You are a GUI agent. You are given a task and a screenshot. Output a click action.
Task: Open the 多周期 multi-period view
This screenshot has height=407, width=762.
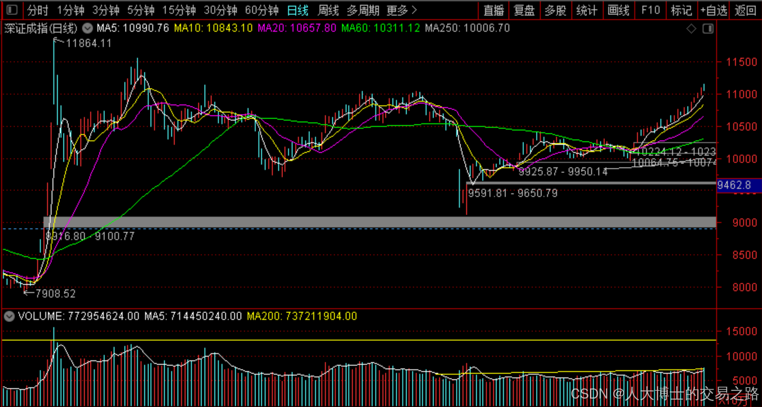363,10
